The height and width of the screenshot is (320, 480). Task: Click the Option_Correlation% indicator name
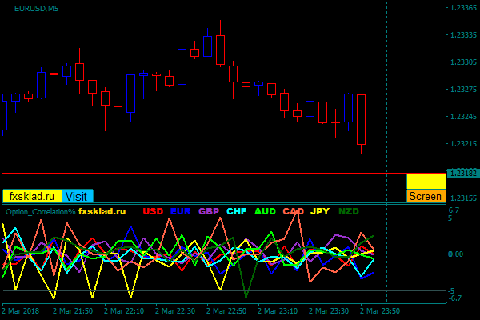[41, 211]
